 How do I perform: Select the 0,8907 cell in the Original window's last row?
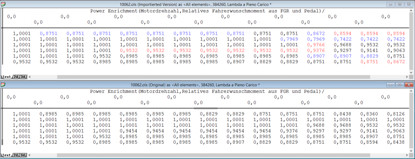(x=236, y=142)
